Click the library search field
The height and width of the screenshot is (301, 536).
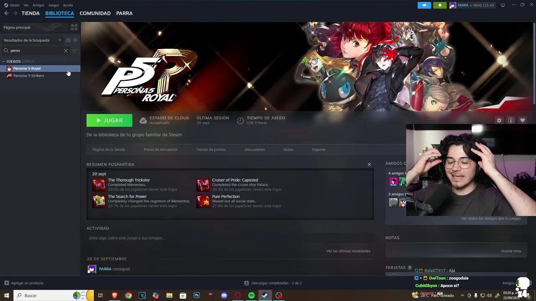(36, 51)
